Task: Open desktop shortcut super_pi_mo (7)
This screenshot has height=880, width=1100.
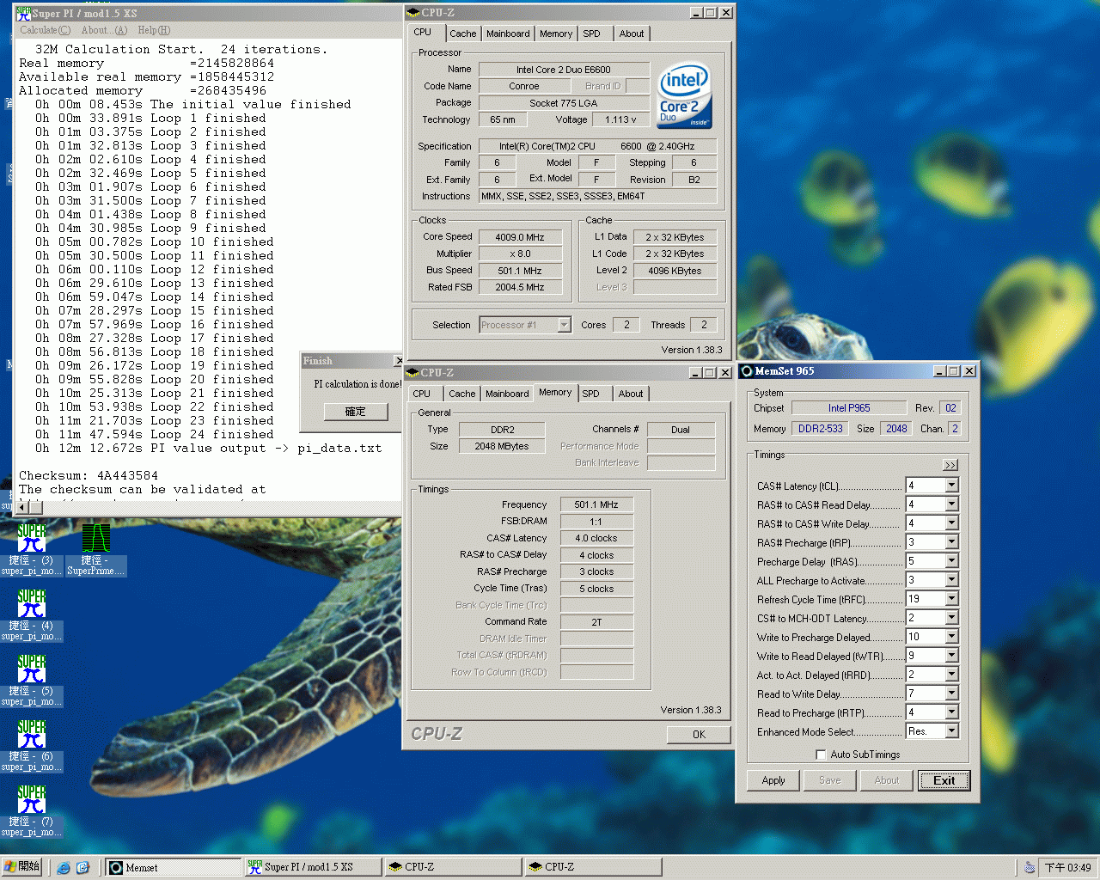Action: click(32, 811)
